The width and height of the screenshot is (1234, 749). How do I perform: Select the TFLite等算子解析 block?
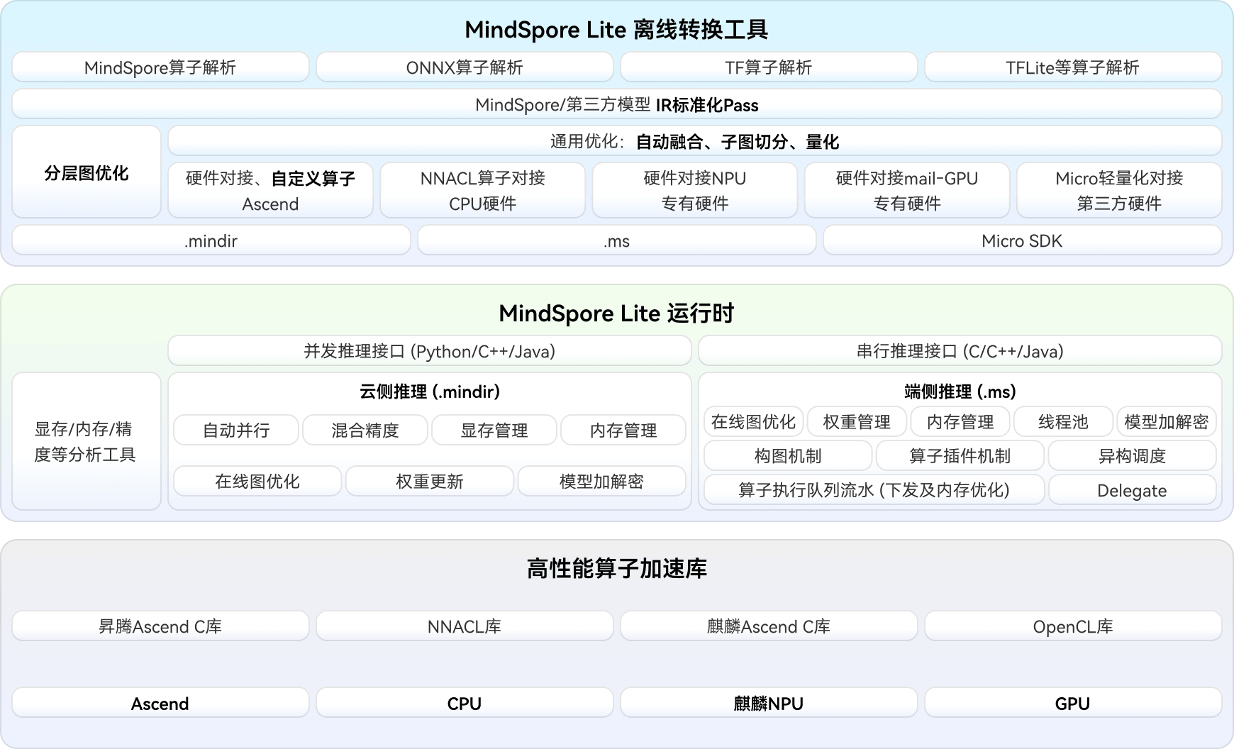1073,67
